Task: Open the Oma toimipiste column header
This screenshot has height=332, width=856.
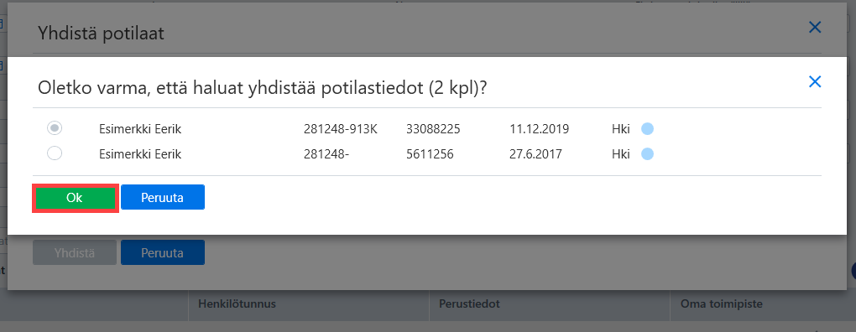Action: tap(721, 304)
